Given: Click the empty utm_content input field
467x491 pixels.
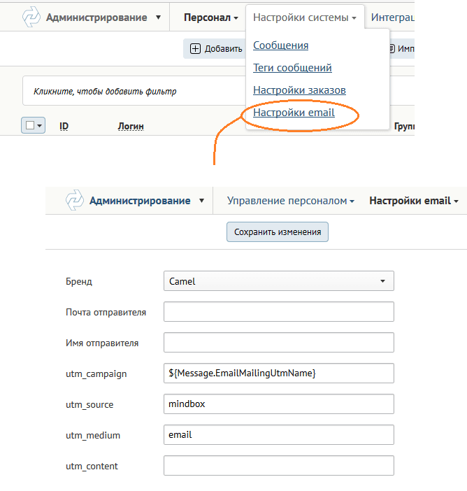Looking at the screenshot, I should coord(278,466).
